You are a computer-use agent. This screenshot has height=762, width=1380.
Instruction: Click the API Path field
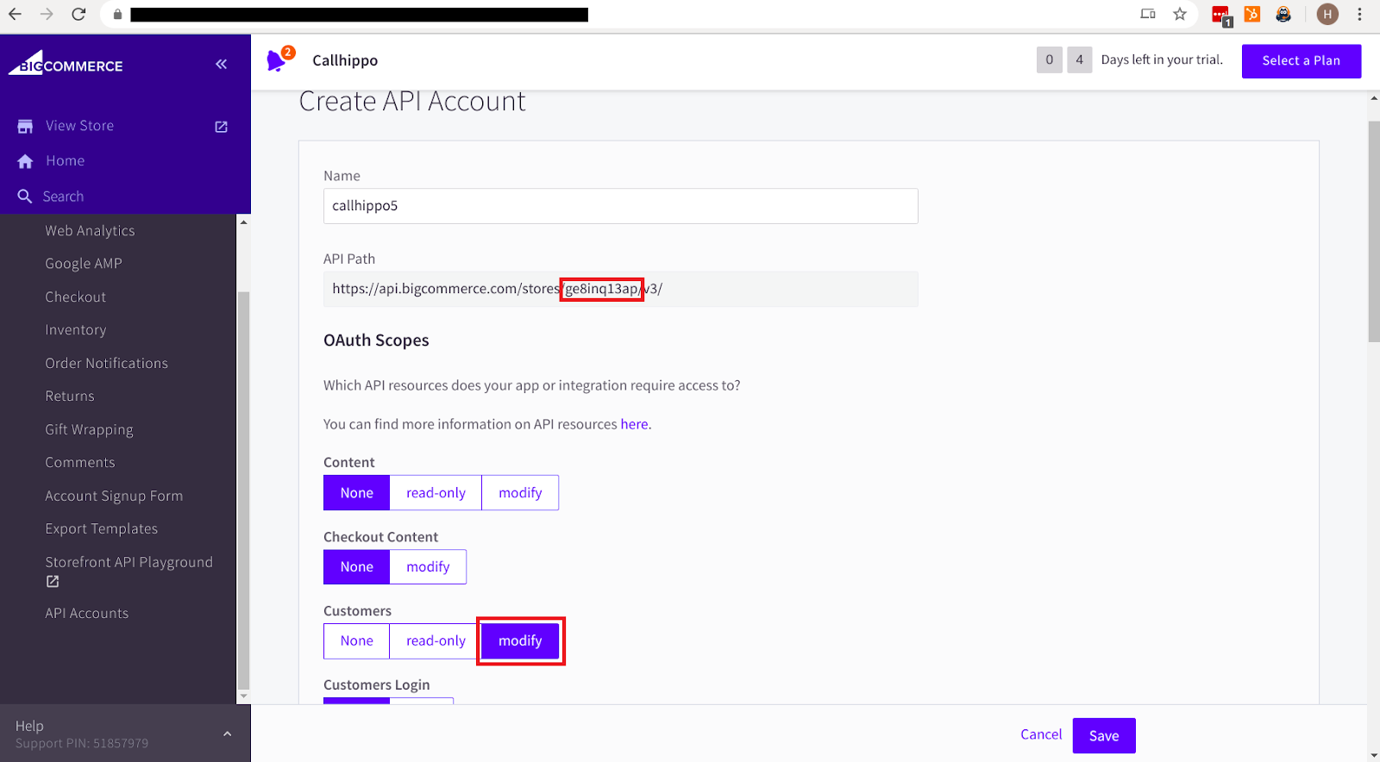(x=620, y=290)
